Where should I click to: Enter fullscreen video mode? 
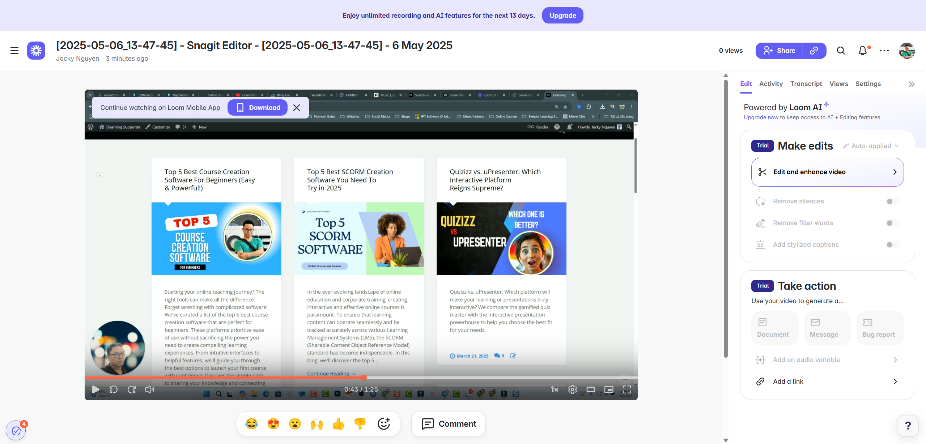pos(627,389)
